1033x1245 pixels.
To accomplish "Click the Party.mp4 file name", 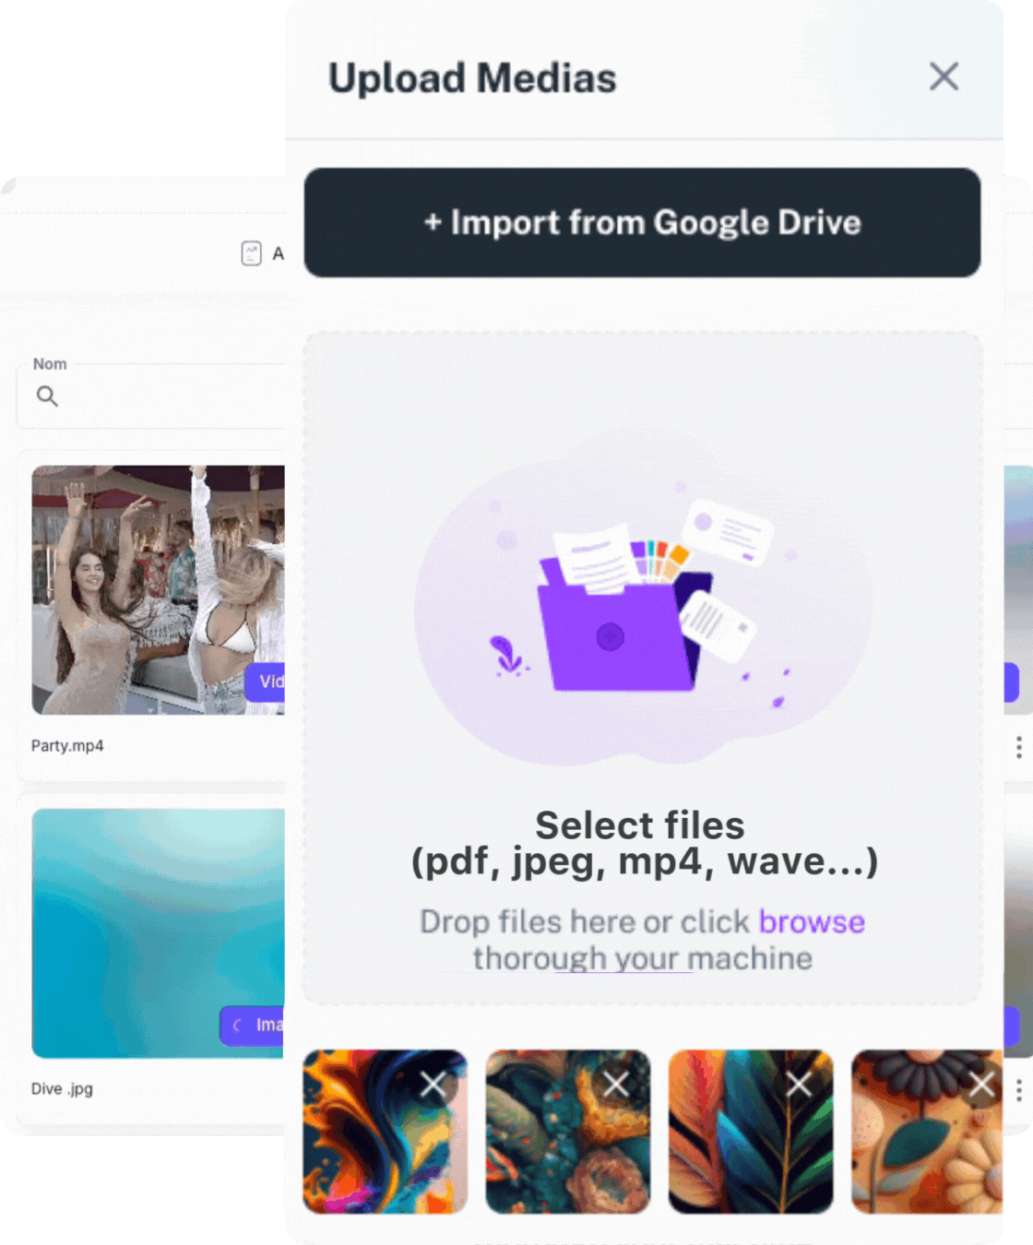I will [67, 745].
